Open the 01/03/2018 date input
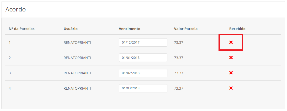The image size is (287, 111). 143,88
